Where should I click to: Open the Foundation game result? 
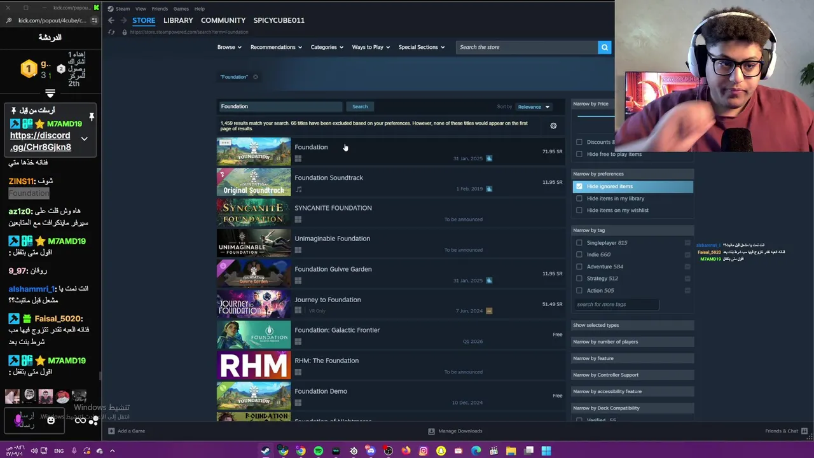(x=390, y=151)
